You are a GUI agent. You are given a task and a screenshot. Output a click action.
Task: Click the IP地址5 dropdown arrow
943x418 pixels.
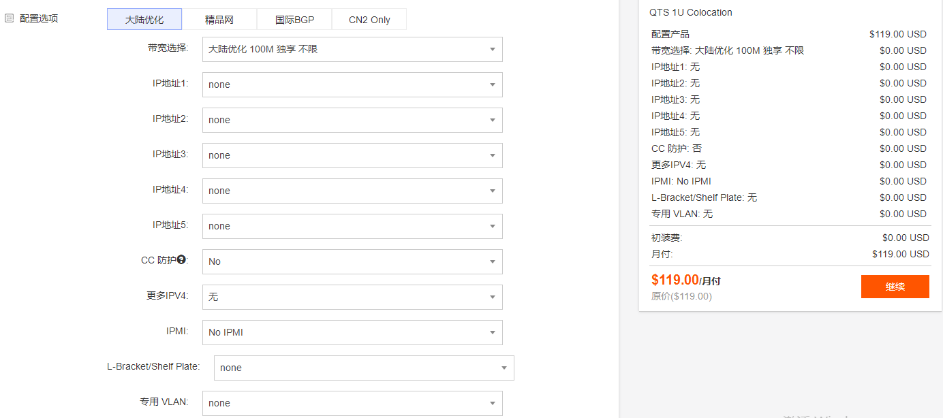tap(493, 227)
